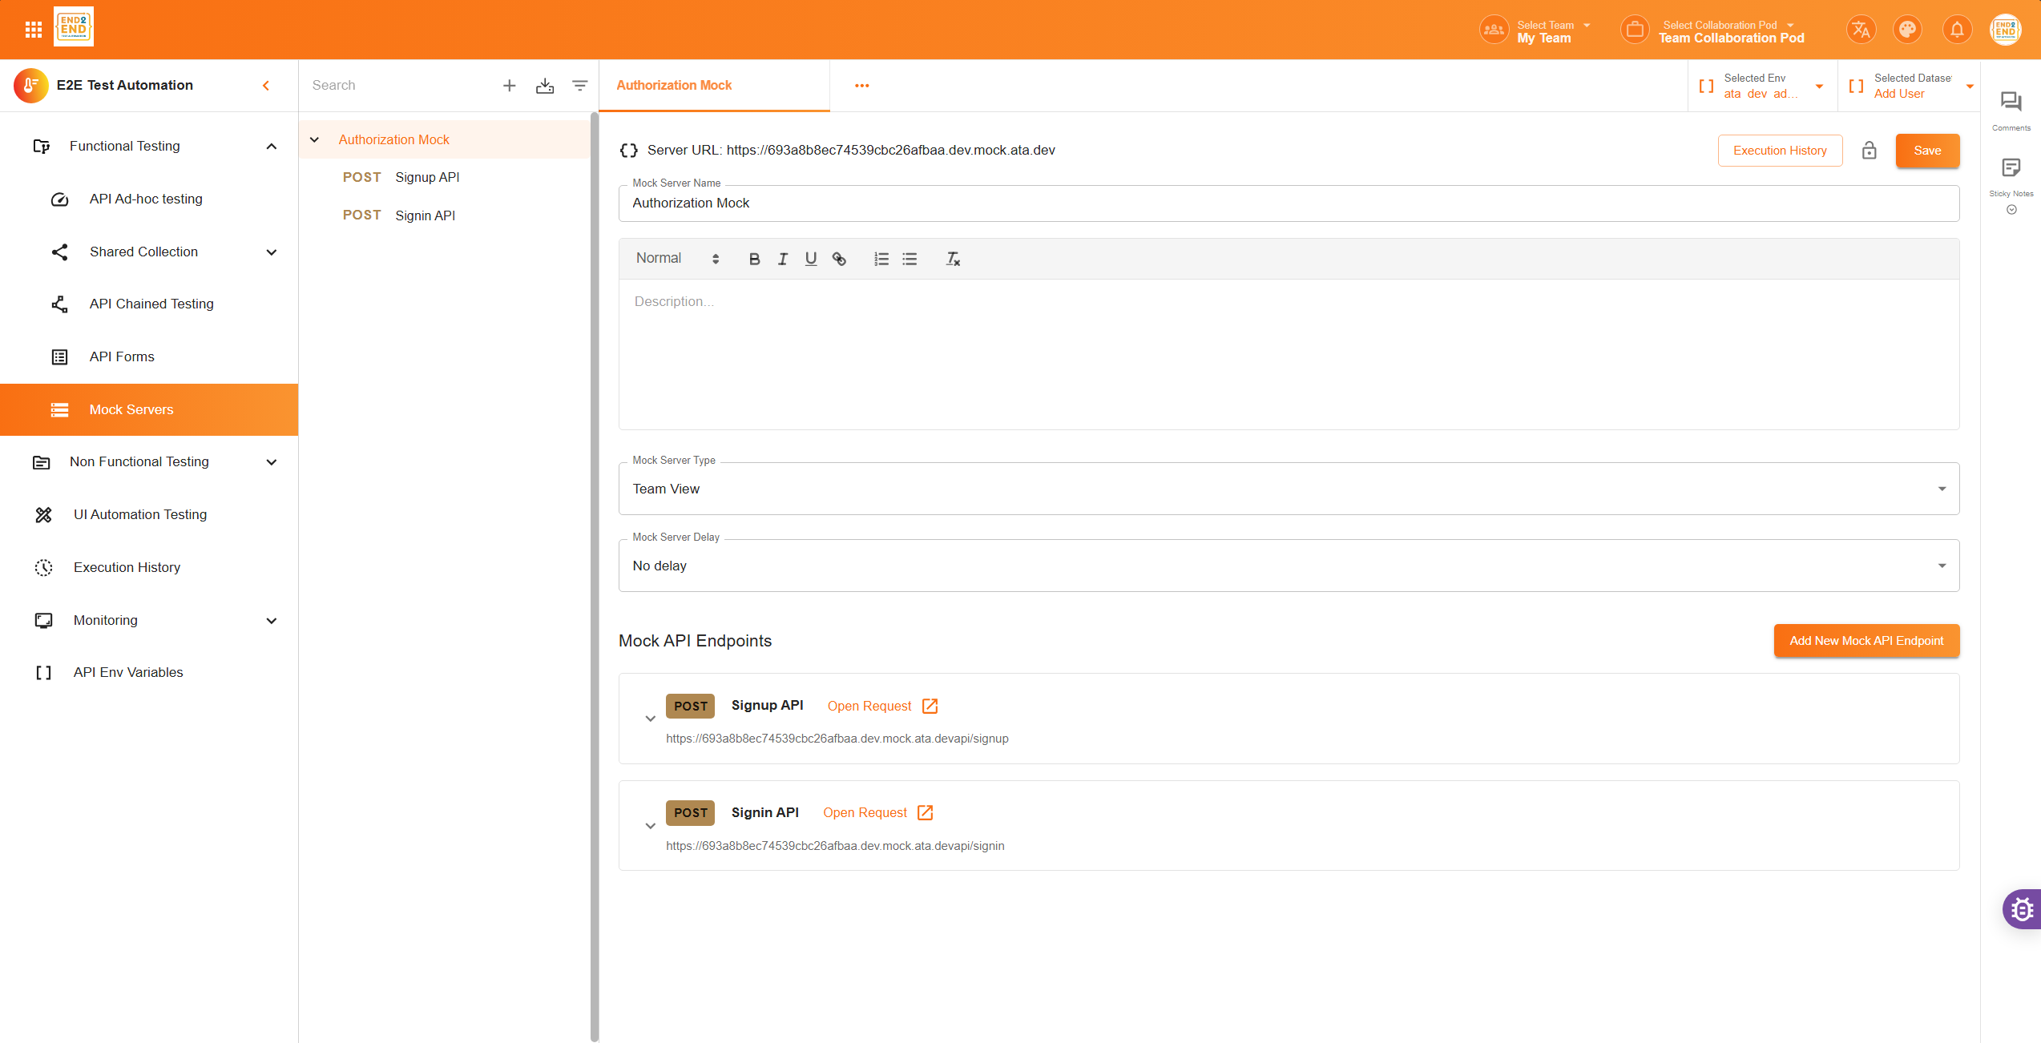Open the language translation icon
This screenshot has width=2041, height=1043.
1861,30
